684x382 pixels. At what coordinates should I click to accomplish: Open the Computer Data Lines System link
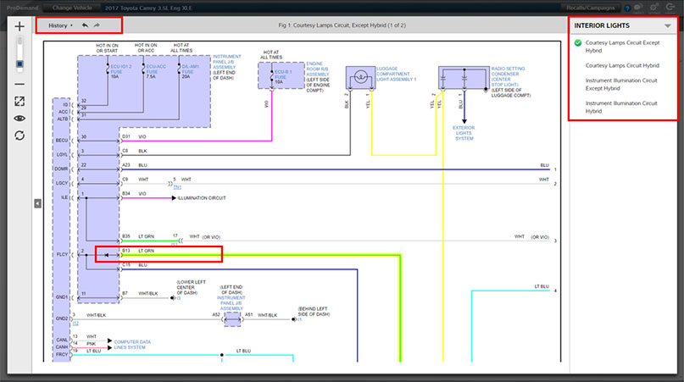tap(132, 345)
